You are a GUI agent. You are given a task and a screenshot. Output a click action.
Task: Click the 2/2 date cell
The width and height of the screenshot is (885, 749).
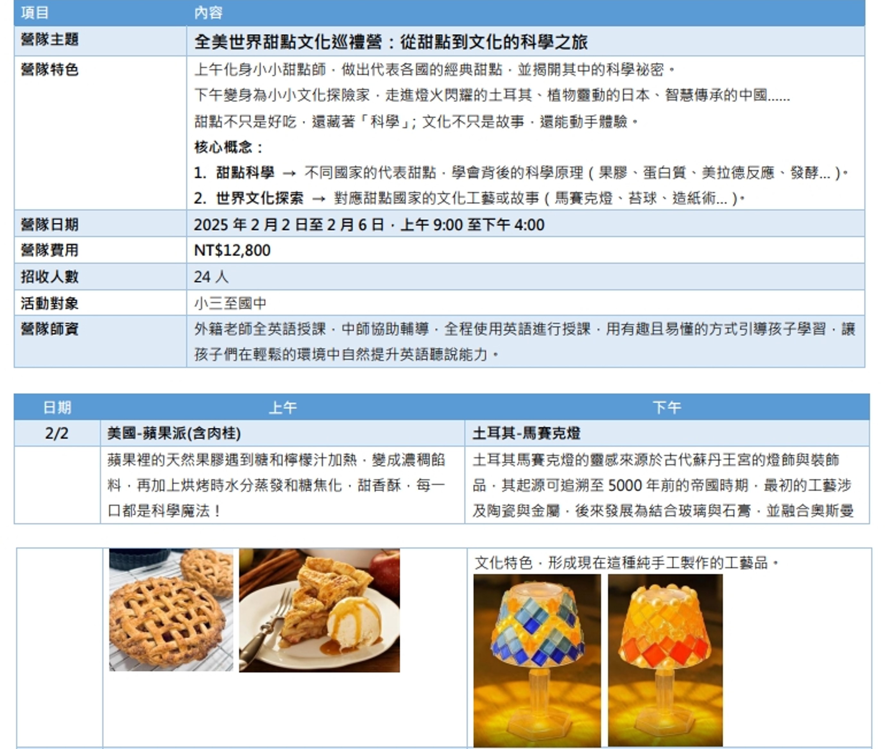(57, 433)
